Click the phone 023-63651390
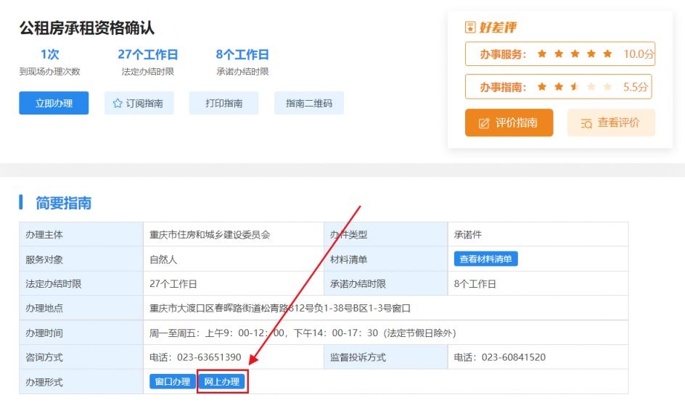685x408 pixels. tap(209, 357)
